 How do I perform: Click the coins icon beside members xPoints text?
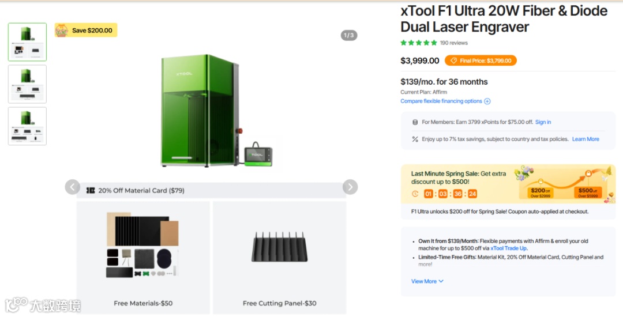click(x=415, y=122)
